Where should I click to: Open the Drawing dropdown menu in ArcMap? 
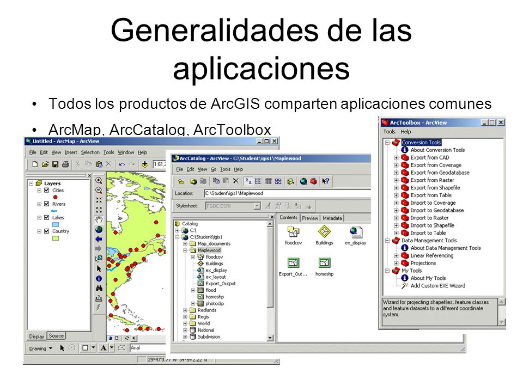pos(41,348)
